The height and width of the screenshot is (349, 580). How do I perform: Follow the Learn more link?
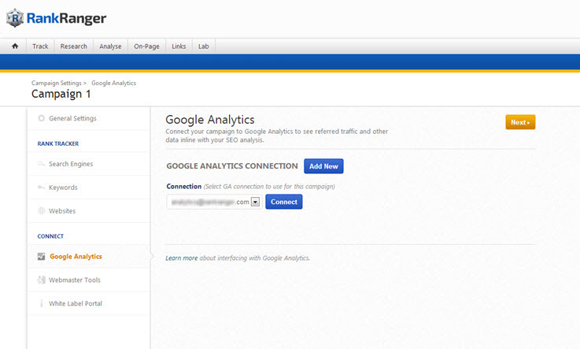coord(182,258)
